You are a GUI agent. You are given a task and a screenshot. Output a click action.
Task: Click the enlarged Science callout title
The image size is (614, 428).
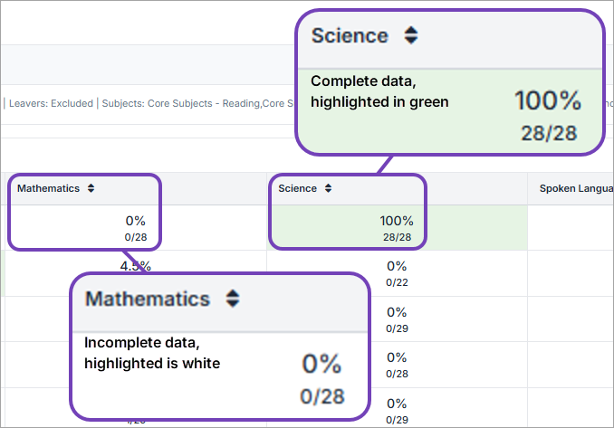tap(350, 36)
